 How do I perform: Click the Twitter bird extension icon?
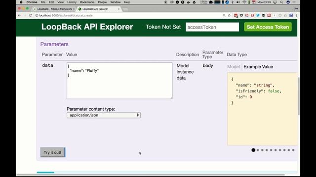click(x=258, y=15)
